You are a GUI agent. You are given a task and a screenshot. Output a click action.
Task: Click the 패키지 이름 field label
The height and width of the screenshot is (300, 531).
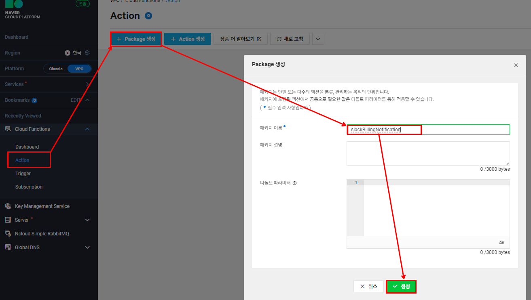click(271, 128)
